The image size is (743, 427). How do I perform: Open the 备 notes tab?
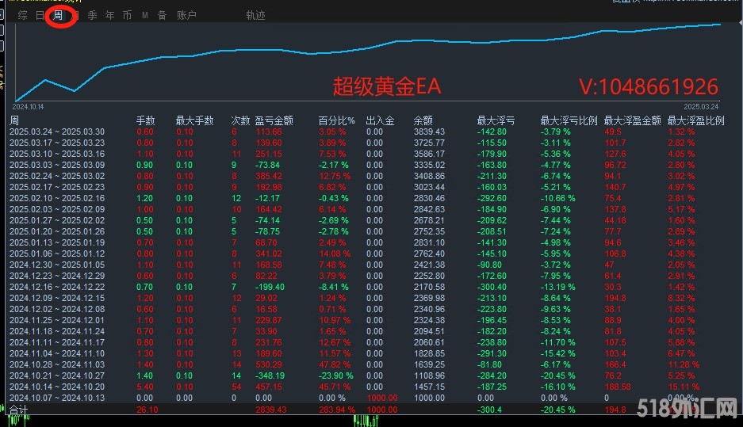[x=162, y=15]
